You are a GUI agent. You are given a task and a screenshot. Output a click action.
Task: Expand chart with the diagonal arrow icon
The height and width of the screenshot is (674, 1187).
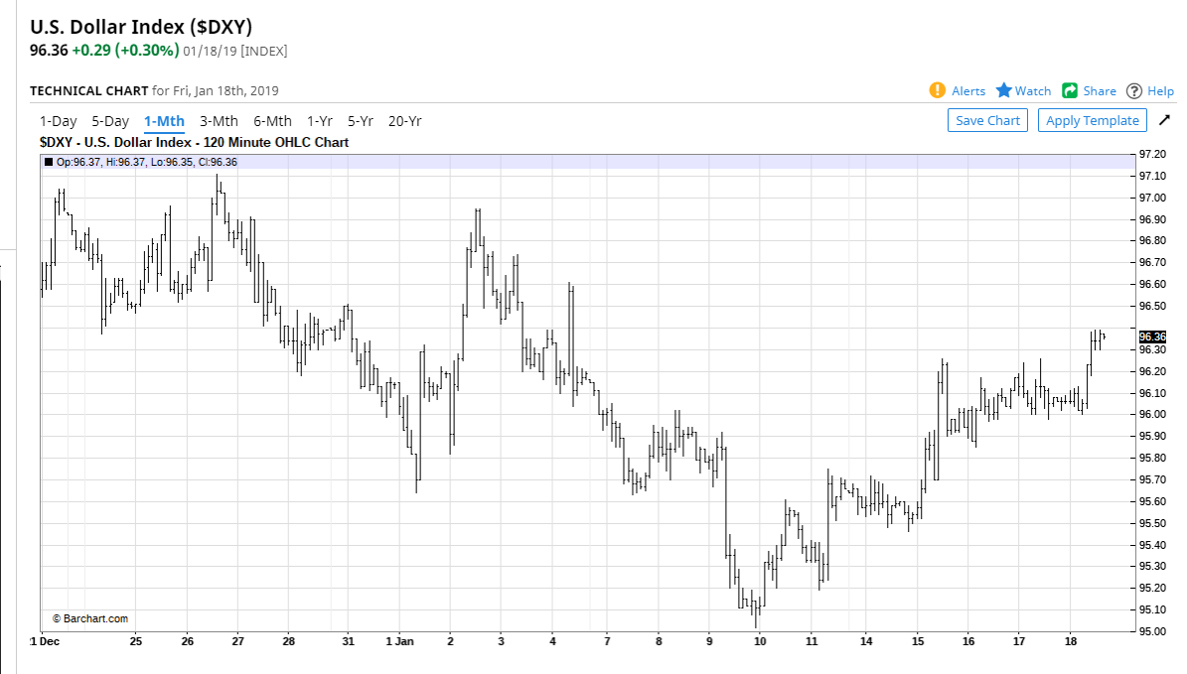(x=1164, y=120)
